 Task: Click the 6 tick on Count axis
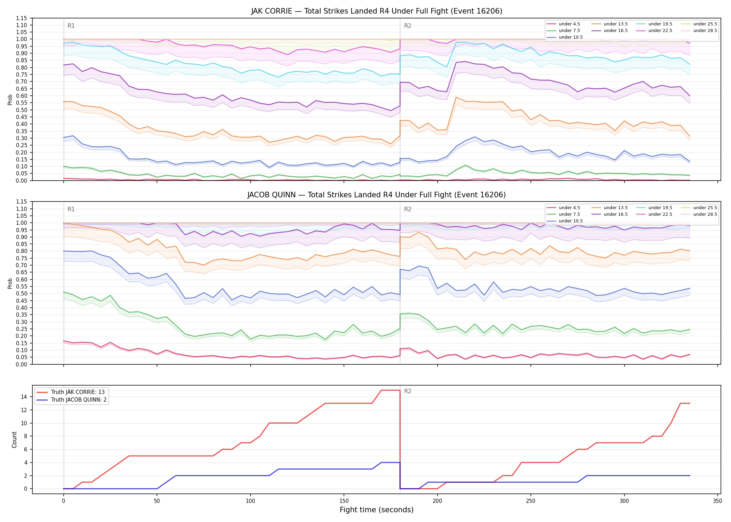[x=25, y=449]
